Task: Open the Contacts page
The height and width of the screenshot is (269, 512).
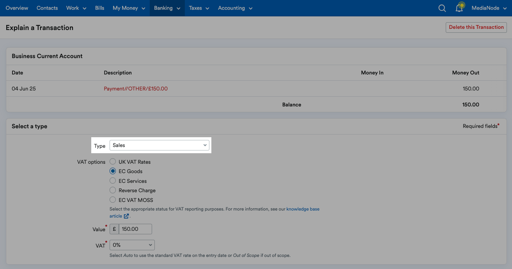Action: coord(47,8)
